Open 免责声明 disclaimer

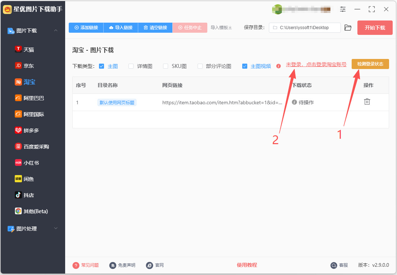click(122, 265)
